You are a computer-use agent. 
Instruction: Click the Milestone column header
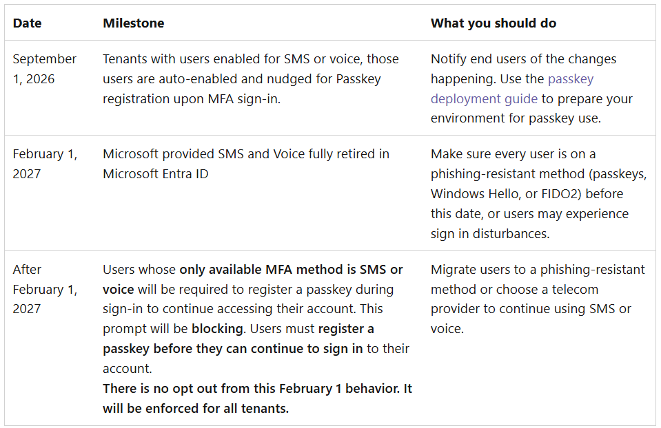[134, 23]
